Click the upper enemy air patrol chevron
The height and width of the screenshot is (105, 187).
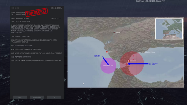click(133, 56)
